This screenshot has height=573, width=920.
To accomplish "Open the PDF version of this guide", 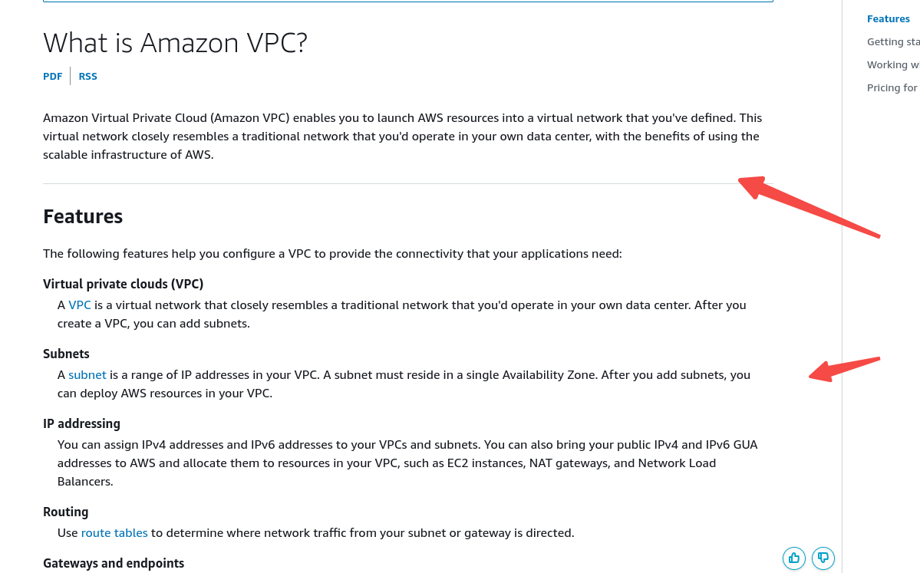I will [x=52, y=76].
